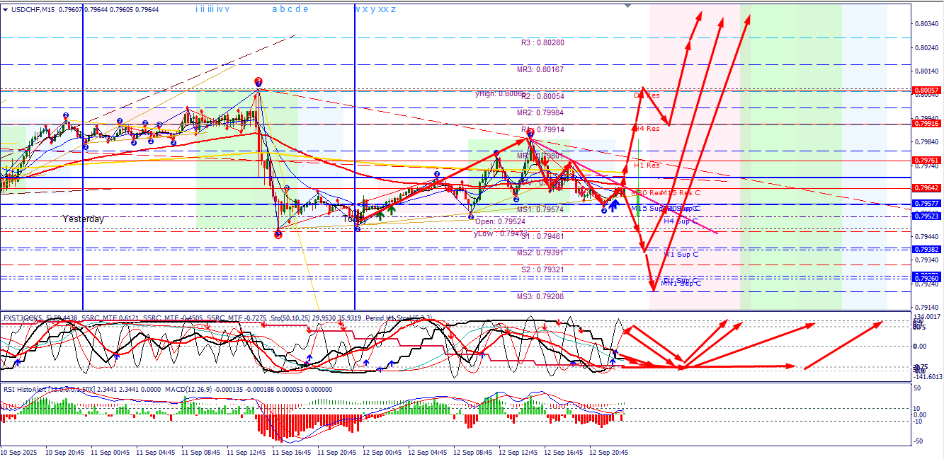Click the W1 Sup C support label

click(681, 254)
